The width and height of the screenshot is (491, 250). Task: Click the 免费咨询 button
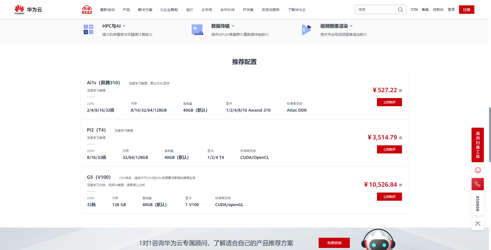[334, 243]
